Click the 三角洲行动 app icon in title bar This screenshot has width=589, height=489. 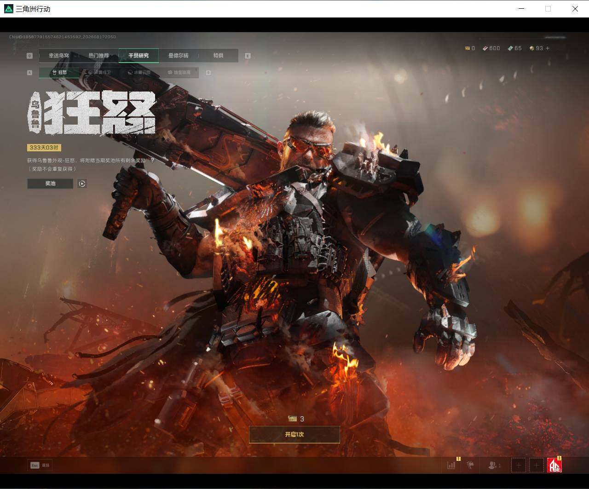coord(8,9)
